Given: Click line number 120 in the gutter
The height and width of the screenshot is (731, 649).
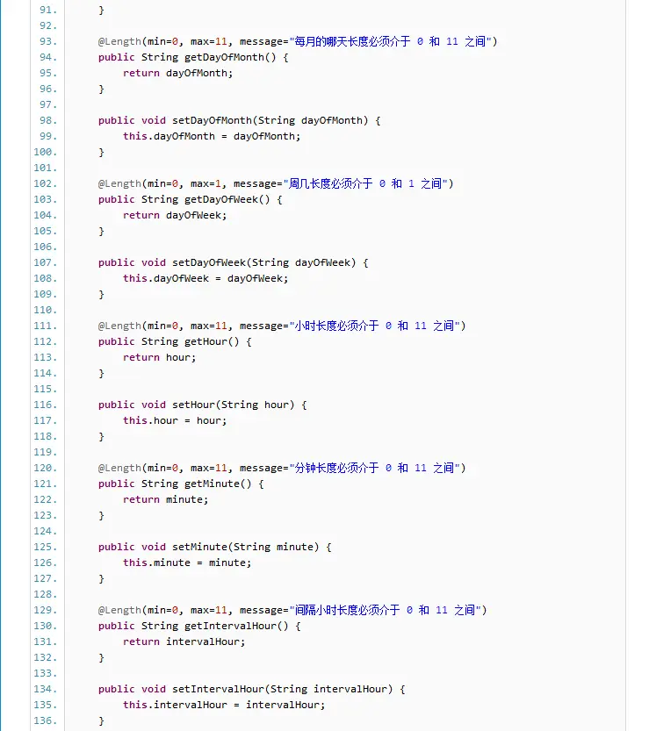Looking at the screenshot, I should 46,468.
